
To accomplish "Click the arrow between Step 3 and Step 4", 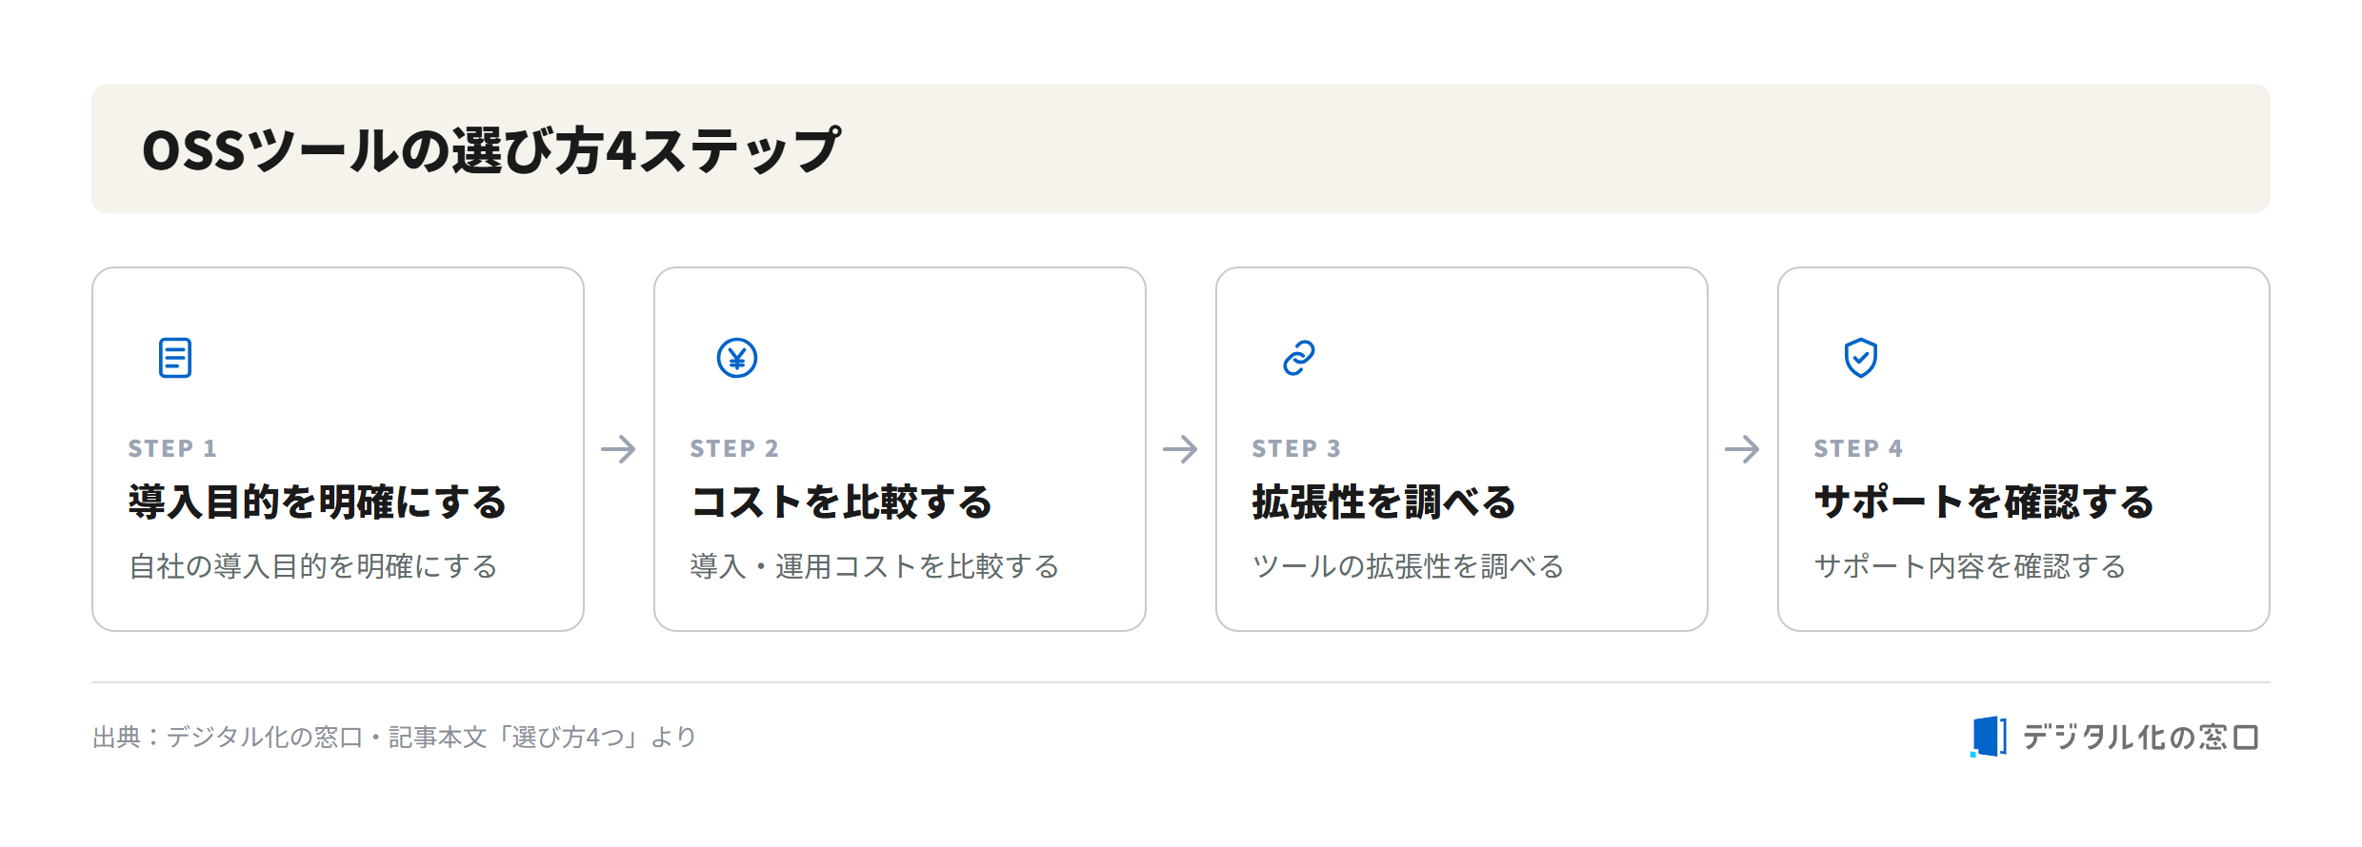I will pos(1742,449).
